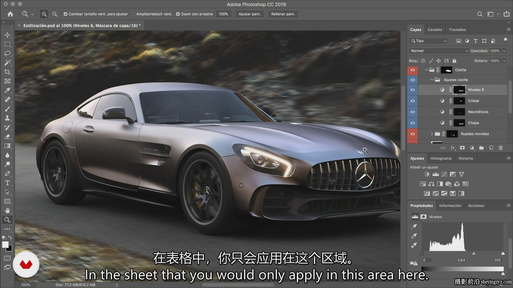Select the Clone Stamp tool

coord(7,118)
